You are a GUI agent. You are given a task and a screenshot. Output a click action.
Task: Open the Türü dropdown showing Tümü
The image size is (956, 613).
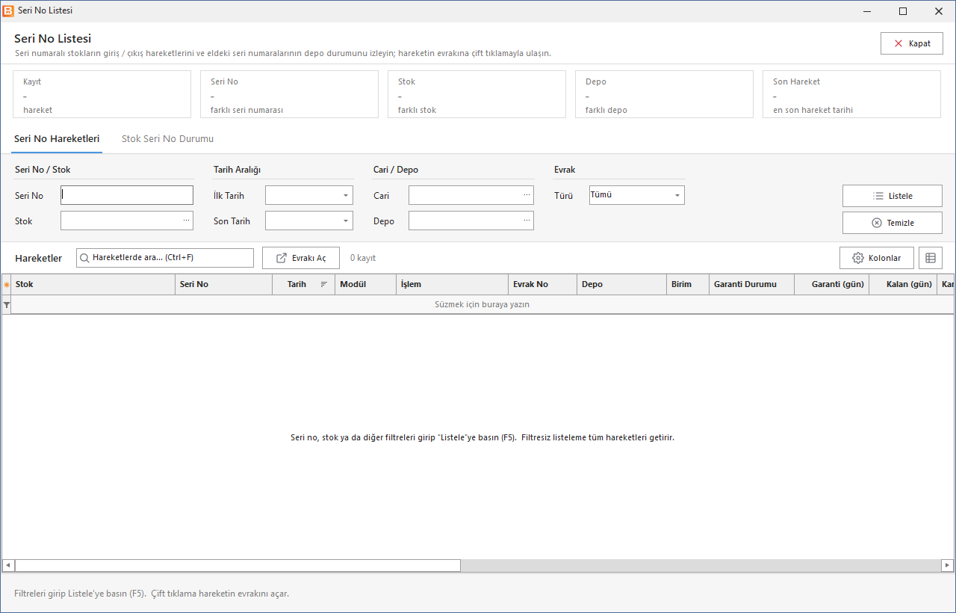pos(677,195)
